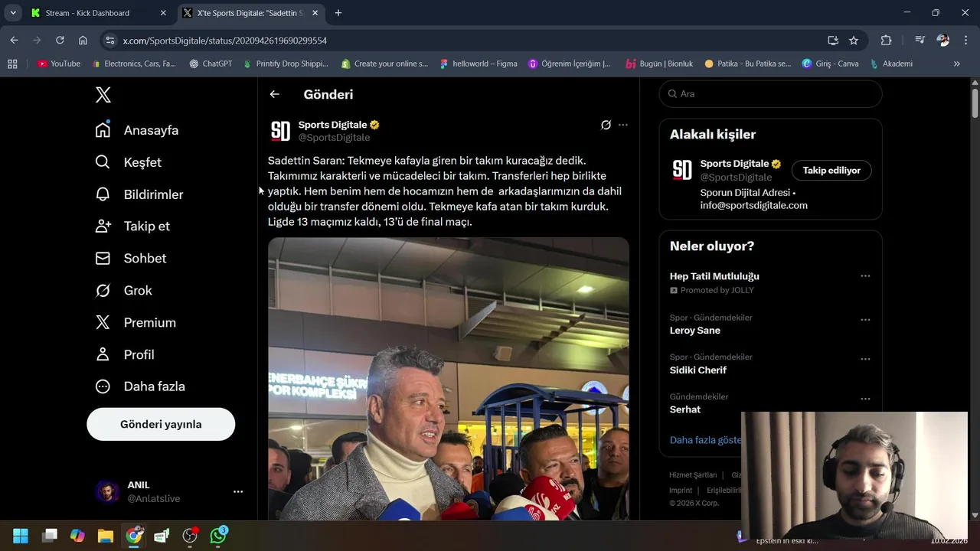980x551 pixels.
Task: Open the Hep Tatil Mutluluğu trend
Action: point(714,276)
